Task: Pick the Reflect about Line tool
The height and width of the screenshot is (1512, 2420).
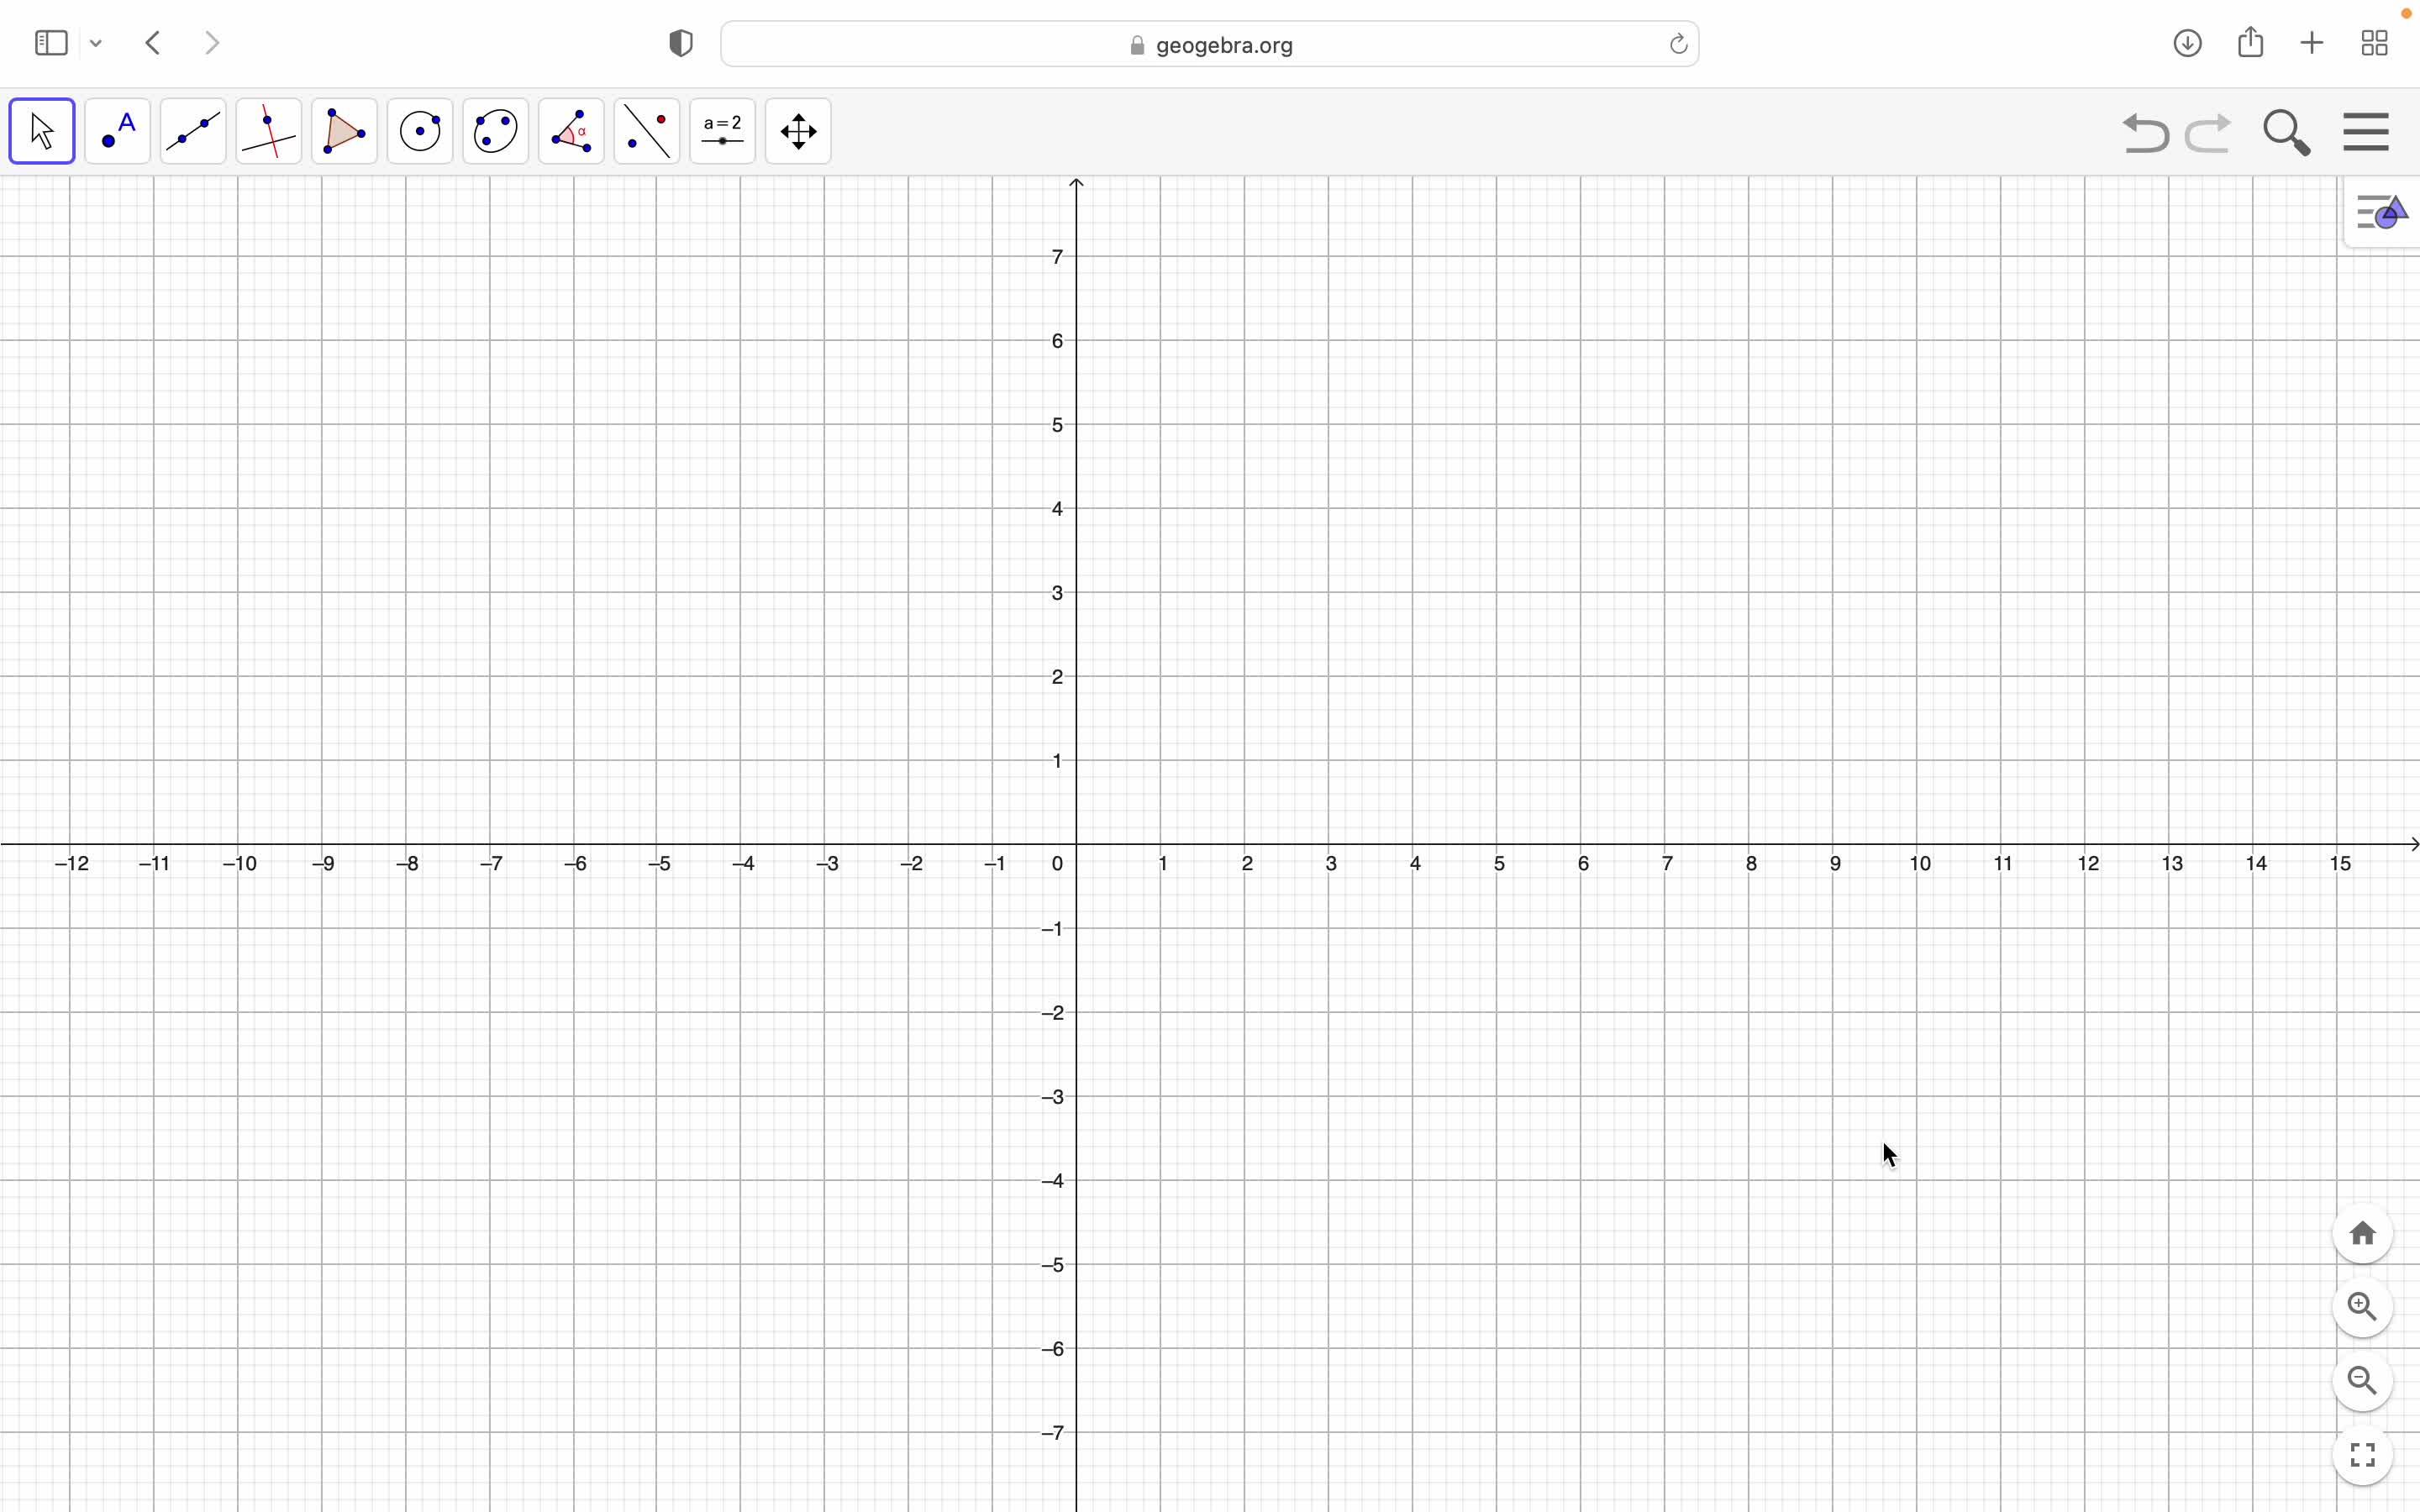Action: (x=647, y=131)
